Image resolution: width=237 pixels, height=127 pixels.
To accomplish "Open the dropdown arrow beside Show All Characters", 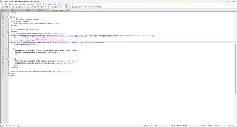I will (x=64, y=7).
